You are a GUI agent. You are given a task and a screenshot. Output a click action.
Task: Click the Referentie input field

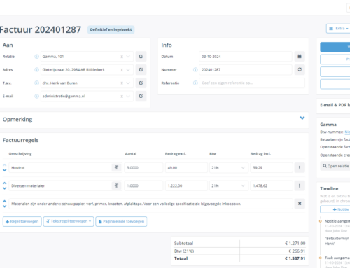[x=252, y=83]
